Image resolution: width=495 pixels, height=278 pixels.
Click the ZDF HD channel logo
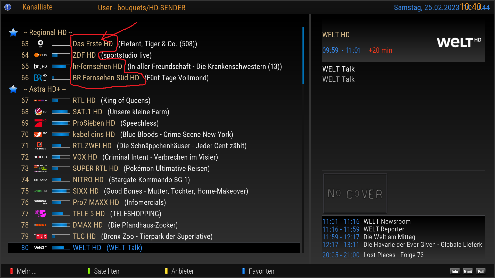click(x=40, y=55)
